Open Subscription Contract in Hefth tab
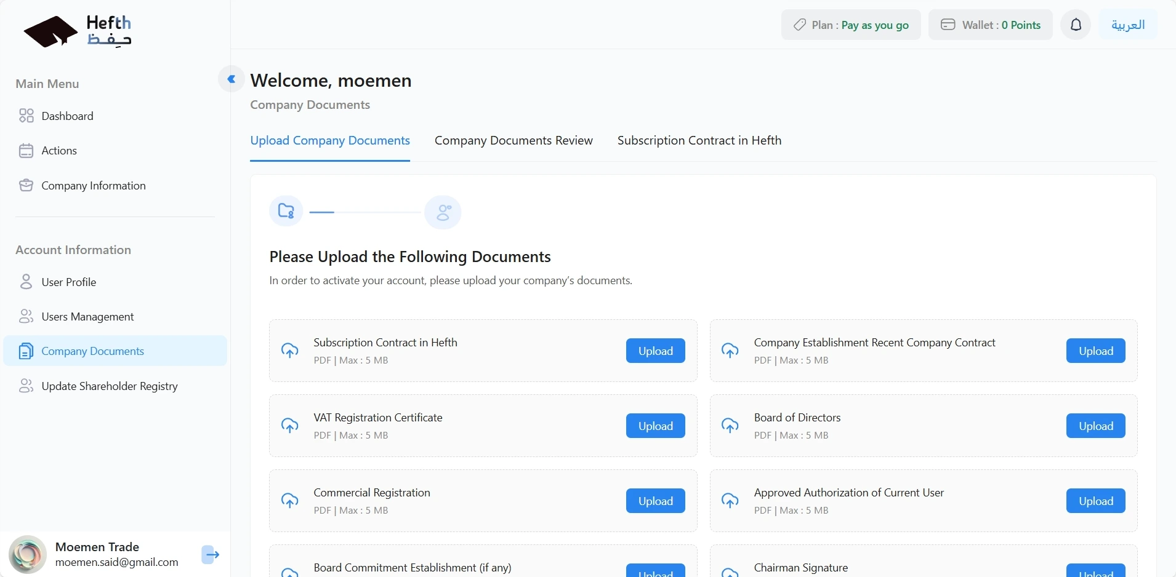 pyautogui.click(x=699, y=141)
